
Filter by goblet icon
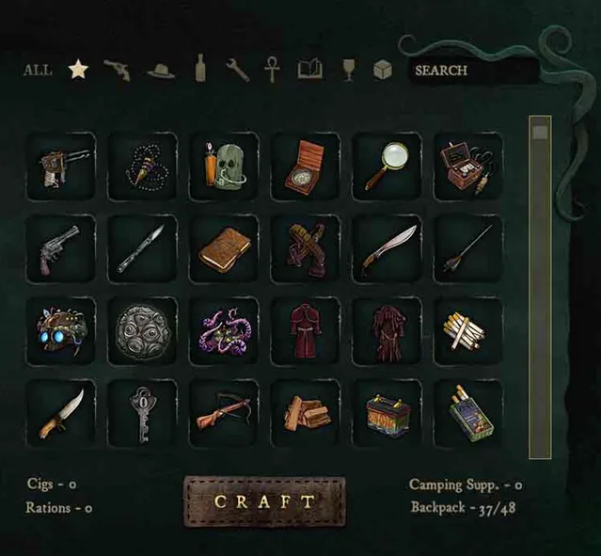coord(349,71)
